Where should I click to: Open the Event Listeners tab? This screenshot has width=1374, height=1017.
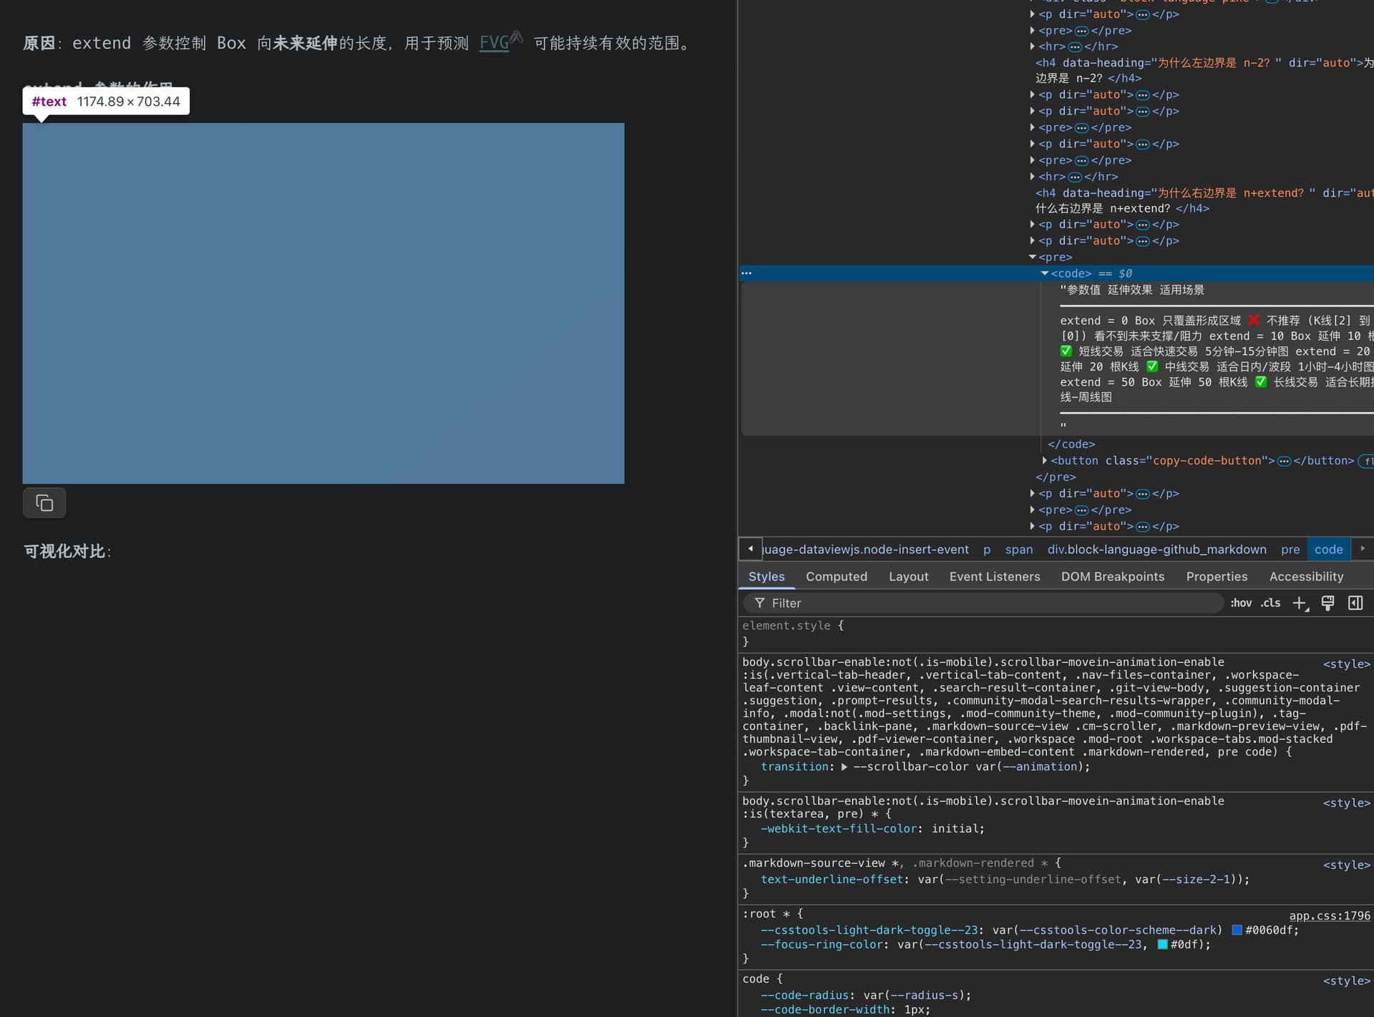click(x=994, y=577)
